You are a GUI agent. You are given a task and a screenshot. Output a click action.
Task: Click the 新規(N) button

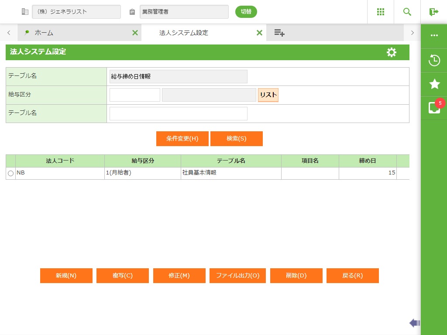click(x=66, y=276)
